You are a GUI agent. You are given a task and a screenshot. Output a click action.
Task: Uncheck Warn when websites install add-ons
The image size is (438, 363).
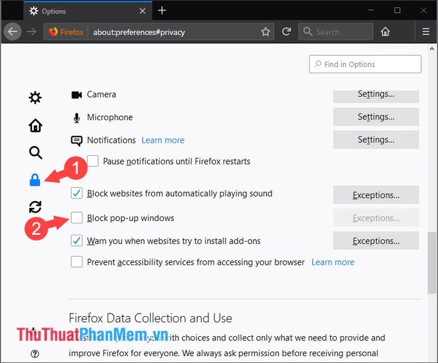[x=76, y=240]
